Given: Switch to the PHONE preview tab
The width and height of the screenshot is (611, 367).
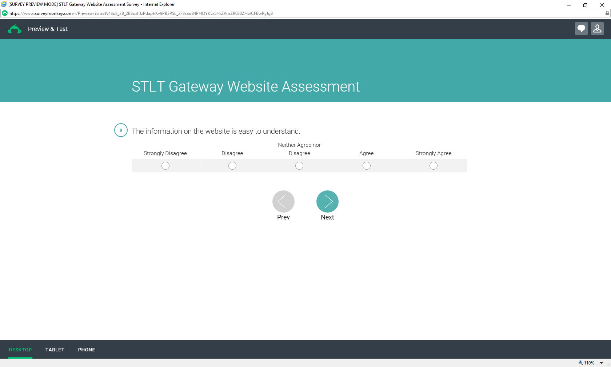Looking at the screenshot, I should click(x=87, y=350).
